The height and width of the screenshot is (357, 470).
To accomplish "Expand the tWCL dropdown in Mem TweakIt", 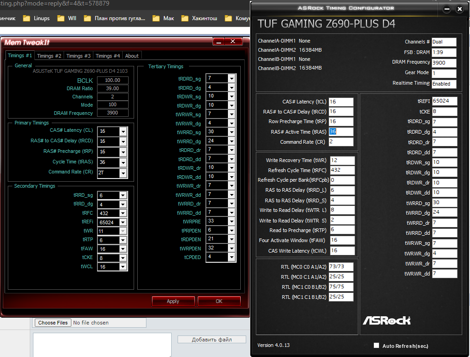I will pyautogui.click(x=123, y=267).
